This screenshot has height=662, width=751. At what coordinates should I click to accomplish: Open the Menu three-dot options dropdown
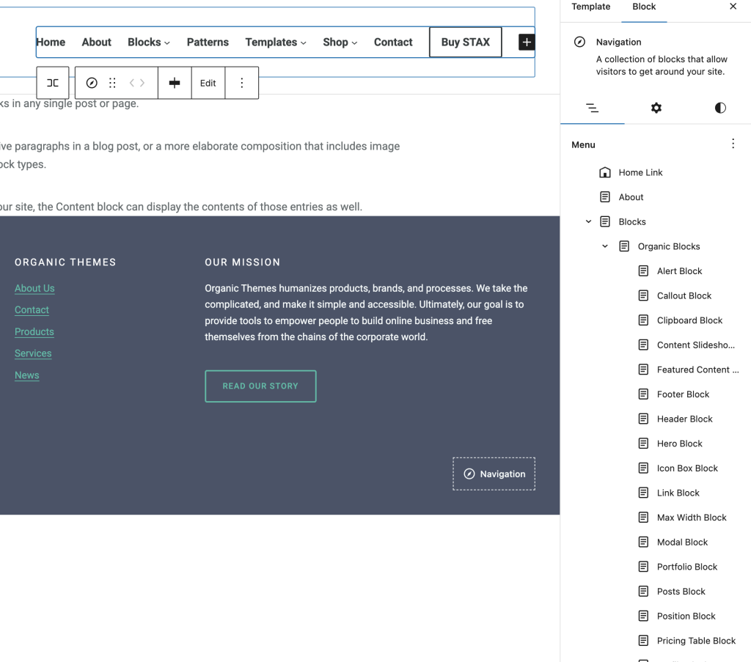733,144
